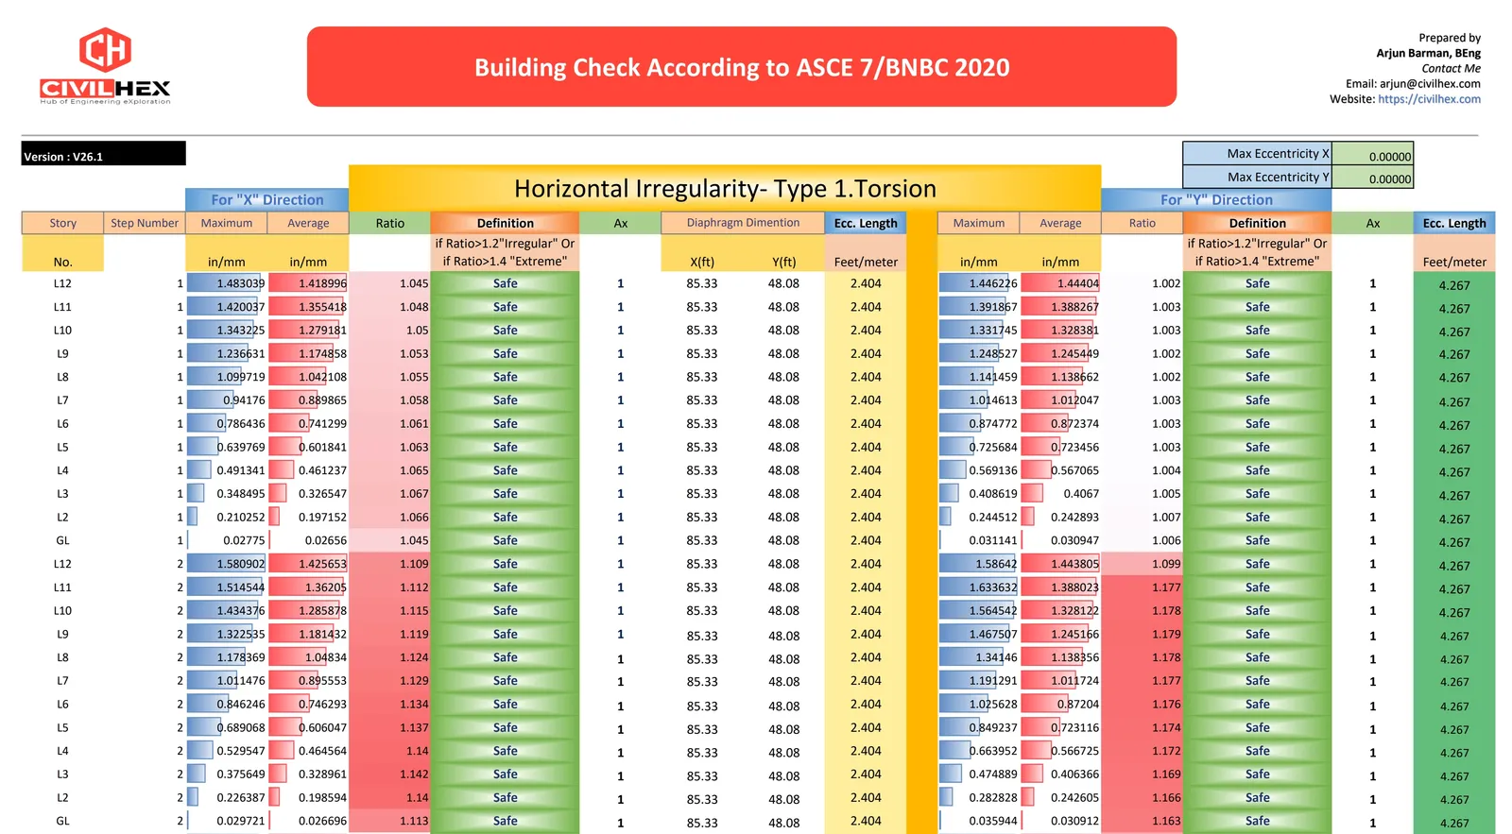
Task: Open the https://civilhex.com website link
Action: coord(1429,99)
